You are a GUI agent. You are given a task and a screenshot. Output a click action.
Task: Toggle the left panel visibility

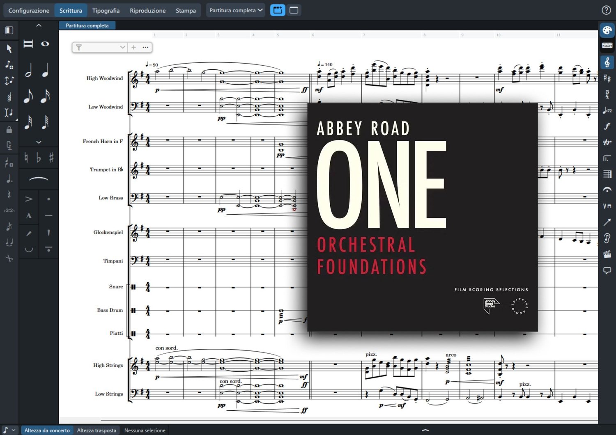point(9,30)
